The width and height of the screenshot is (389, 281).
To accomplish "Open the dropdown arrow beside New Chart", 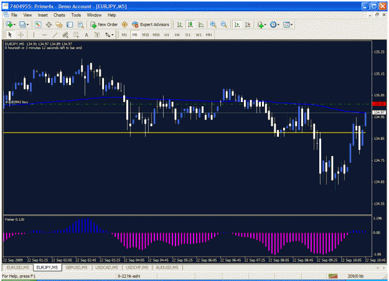I will (x=14, y=25).
